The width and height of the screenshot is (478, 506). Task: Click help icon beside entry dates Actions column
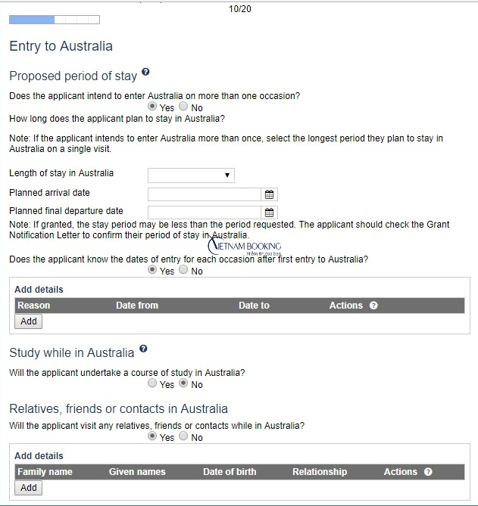pyautogui.click(x=373, y=306)
